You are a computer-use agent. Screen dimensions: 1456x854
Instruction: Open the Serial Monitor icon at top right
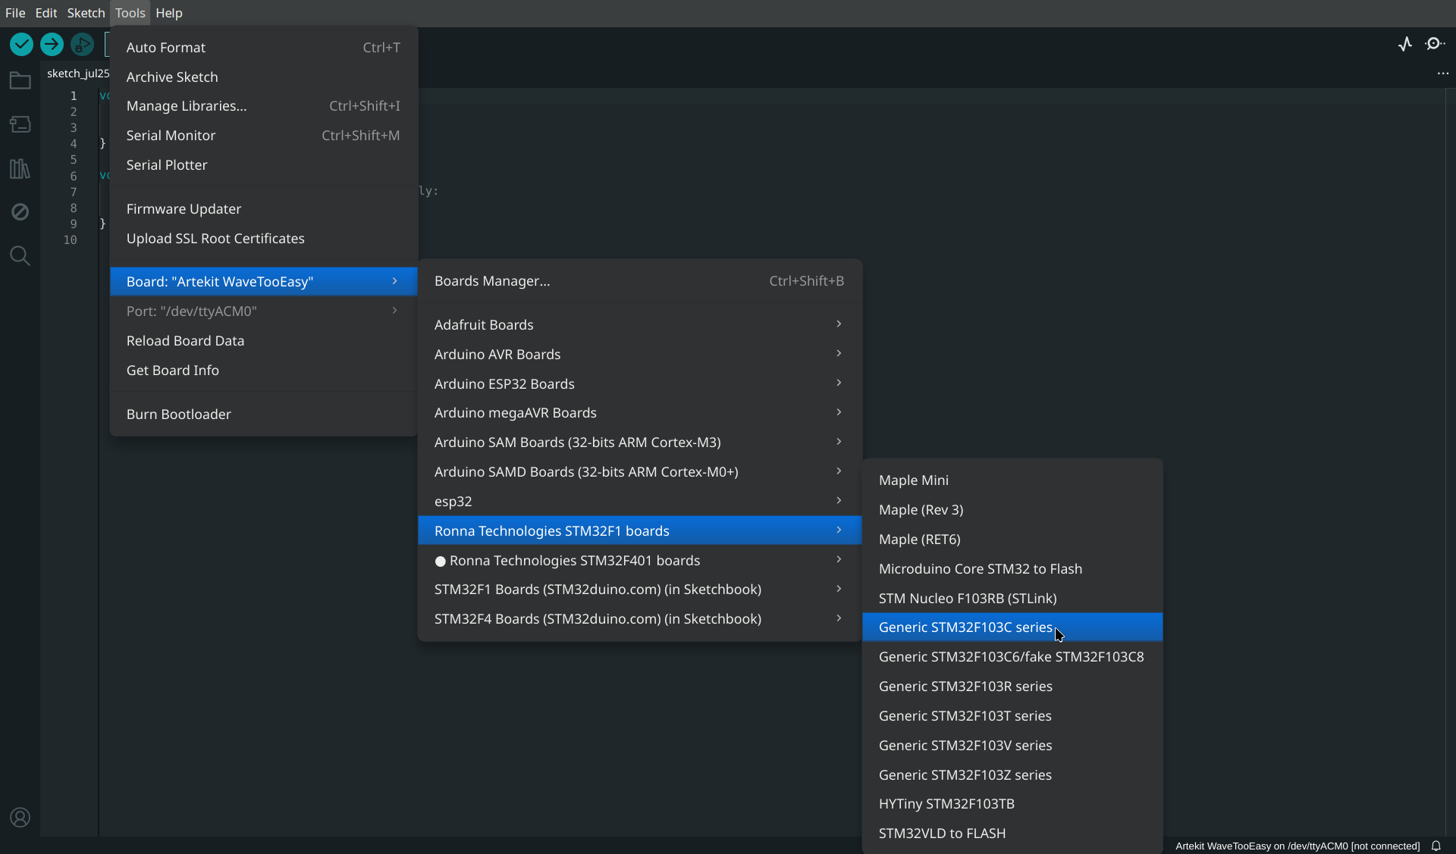click(x=1435, y=44)
